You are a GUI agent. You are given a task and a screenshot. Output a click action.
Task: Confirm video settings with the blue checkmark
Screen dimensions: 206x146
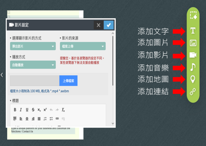pyautogui.click(x=109, y=25)
